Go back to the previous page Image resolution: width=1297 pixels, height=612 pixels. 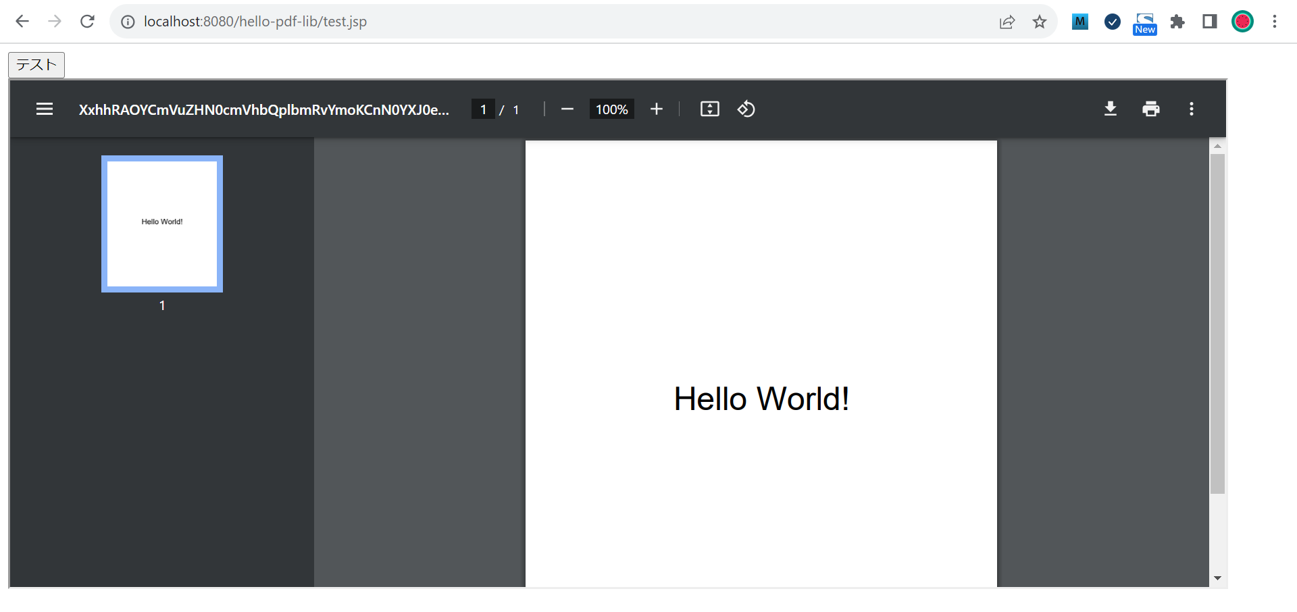click(22, 22)
